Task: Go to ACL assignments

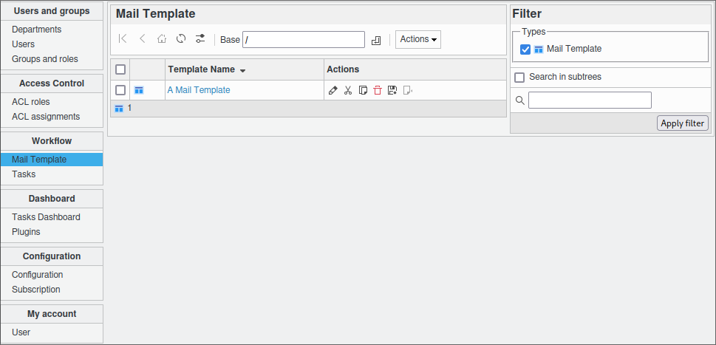Action: (46, 117)
